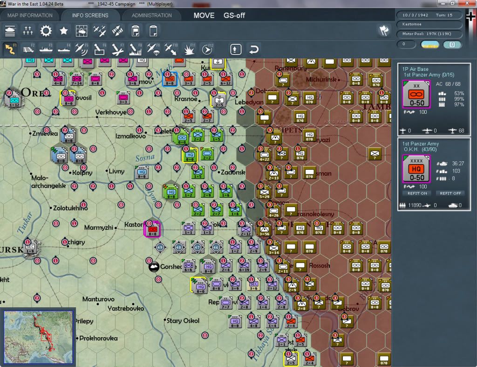Click the Kastornoe location field
The image size is (477, 367).
click(x=429, y=24)
